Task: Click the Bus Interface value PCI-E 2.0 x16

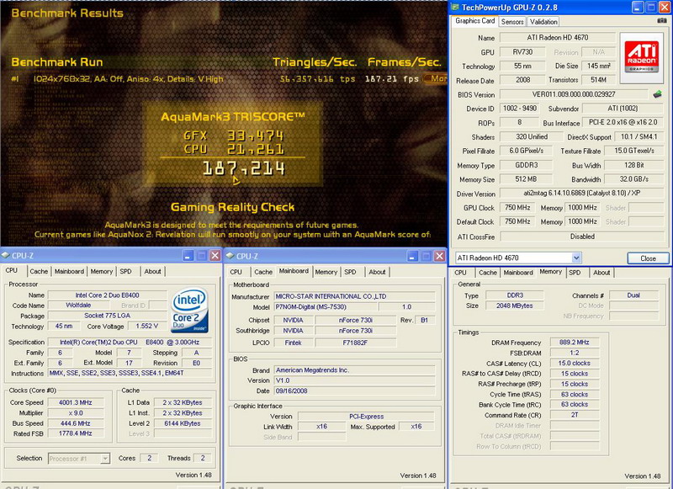Action: click(623, 122)
